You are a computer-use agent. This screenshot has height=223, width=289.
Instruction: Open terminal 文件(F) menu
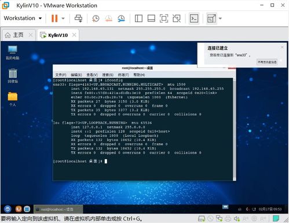click(61, 75)
